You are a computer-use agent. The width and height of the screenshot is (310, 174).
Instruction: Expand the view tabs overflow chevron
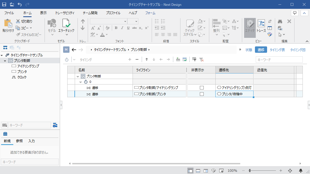pos(240,49)
